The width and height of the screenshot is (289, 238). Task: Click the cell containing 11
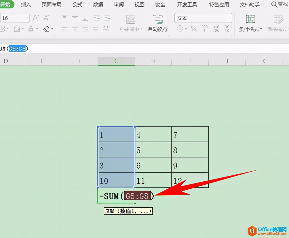coord(153,181)
